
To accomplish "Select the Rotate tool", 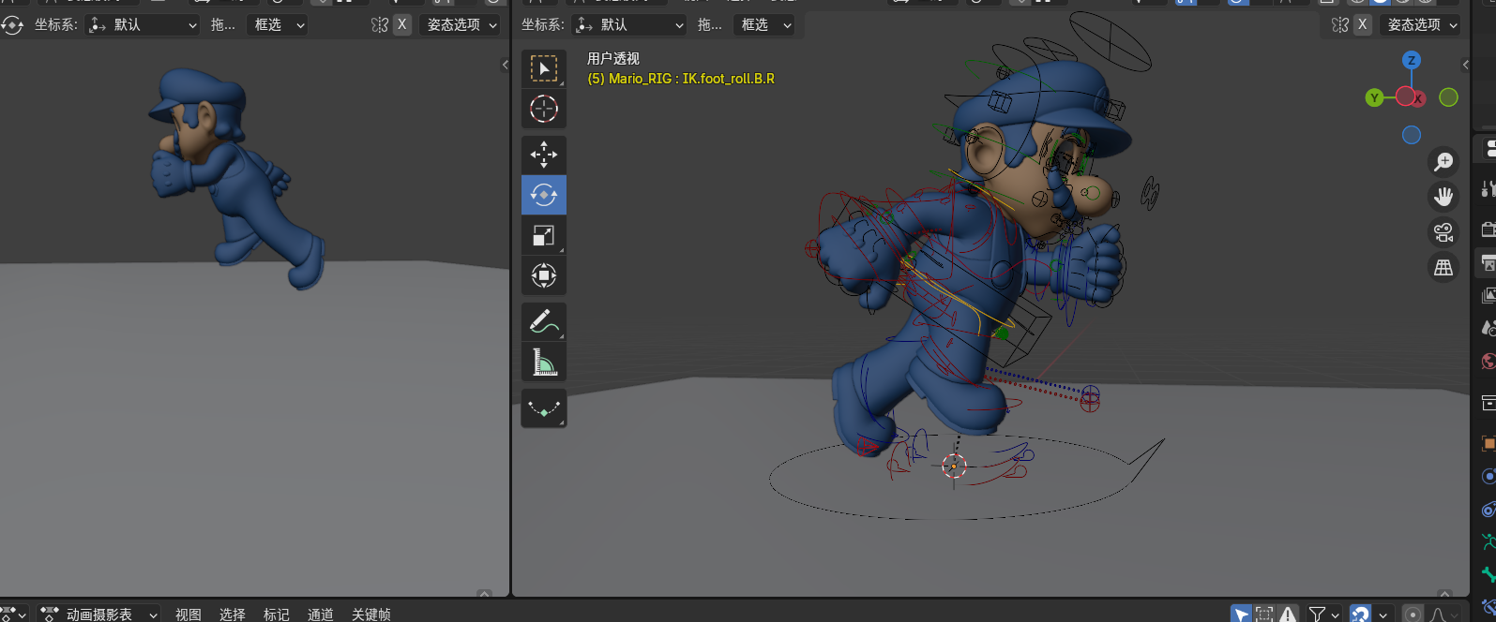I will [544, 195].
